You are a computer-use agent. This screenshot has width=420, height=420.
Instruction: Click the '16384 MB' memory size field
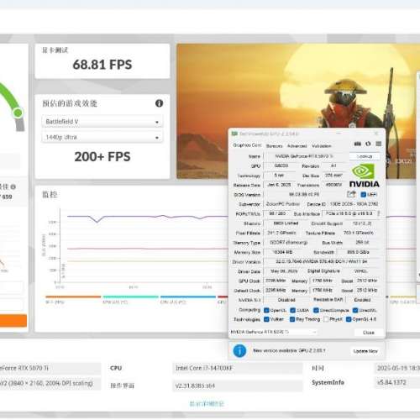(x=282, y=252)
